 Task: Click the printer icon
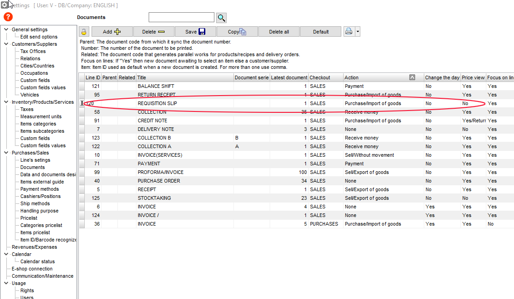349,32
